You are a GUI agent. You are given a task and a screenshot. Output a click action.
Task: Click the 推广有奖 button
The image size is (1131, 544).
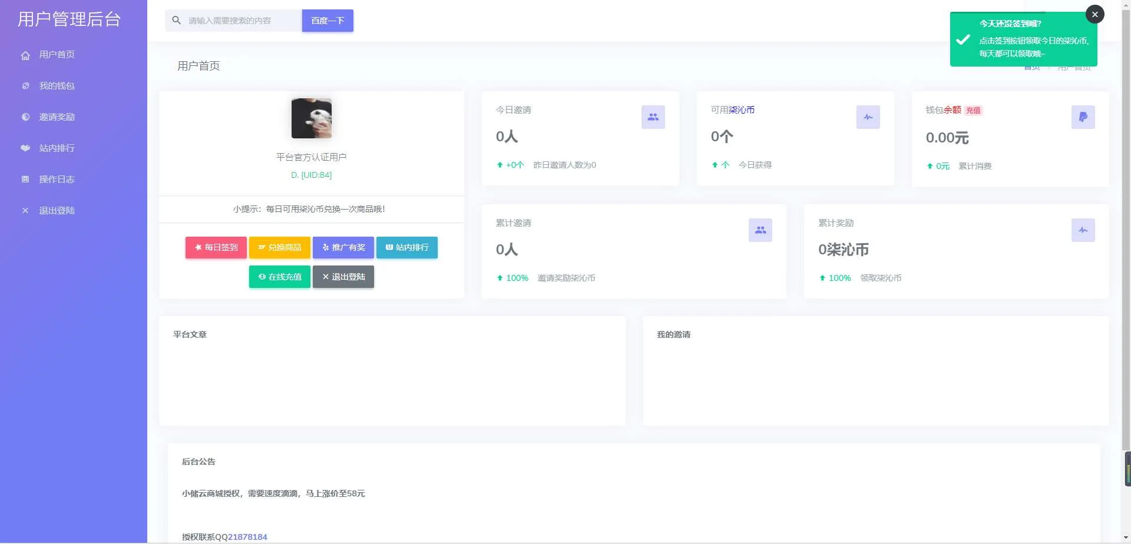(343, 248)
